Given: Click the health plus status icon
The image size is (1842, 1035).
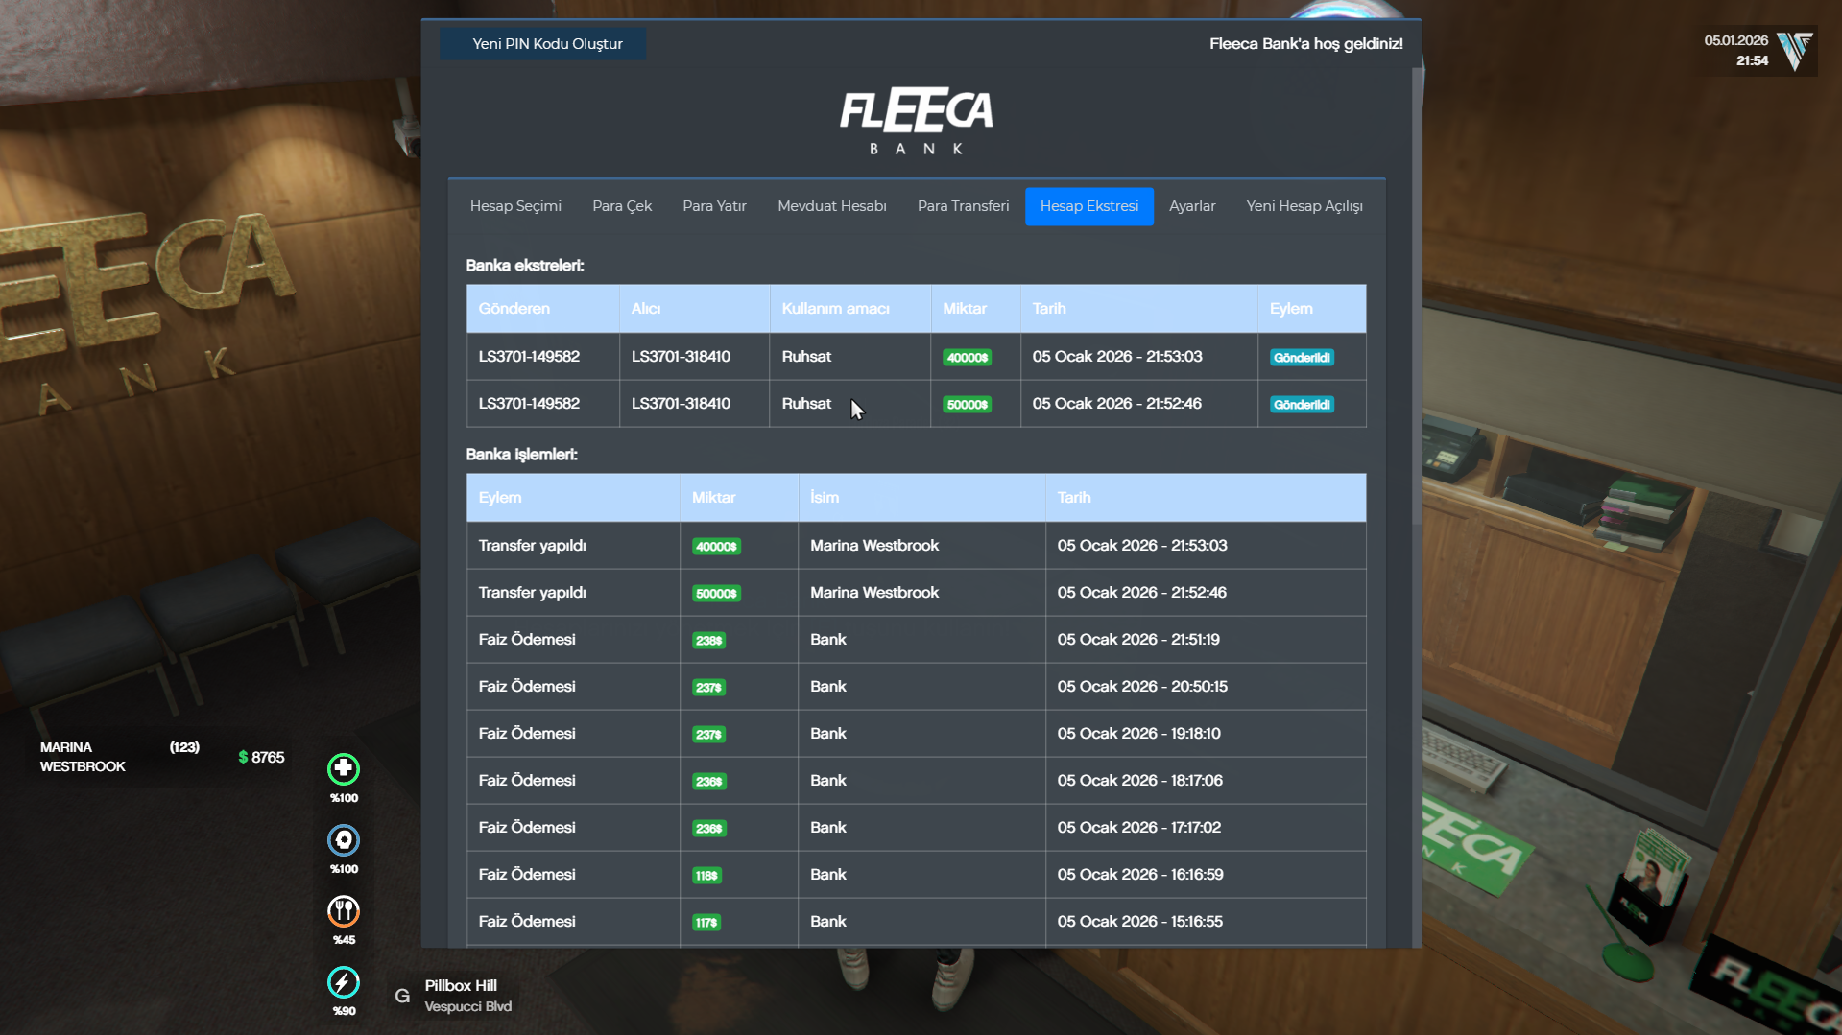Looking at the screenshot, I should coord(344,768).
